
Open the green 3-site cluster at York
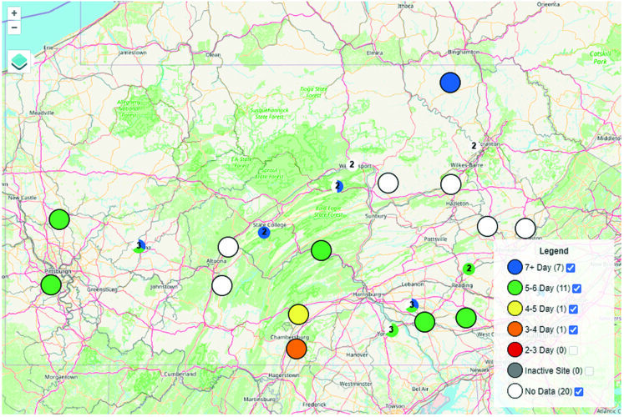(x=392, y=329)
